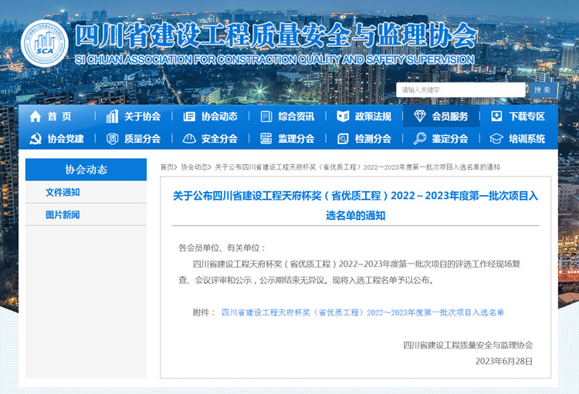The image size is (579, 394).
Task: Select 文件通知 in the sidebar
Action: click(63, 192)
